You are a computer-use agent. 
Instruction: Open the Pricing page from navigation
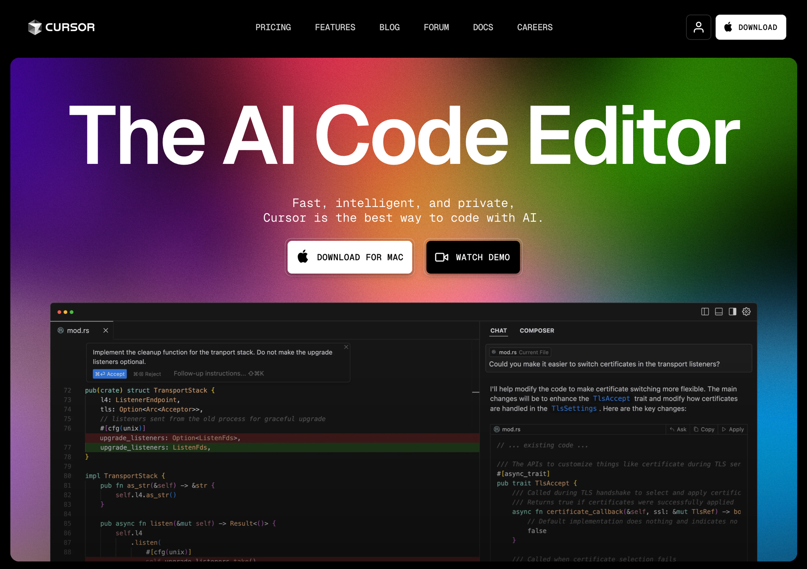[x=273, y=27]
